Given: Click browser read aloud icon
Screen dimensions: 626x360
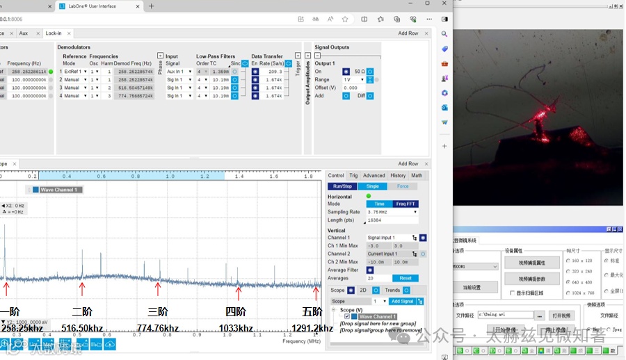Looking at the screenshot, I should pos(330,19).
